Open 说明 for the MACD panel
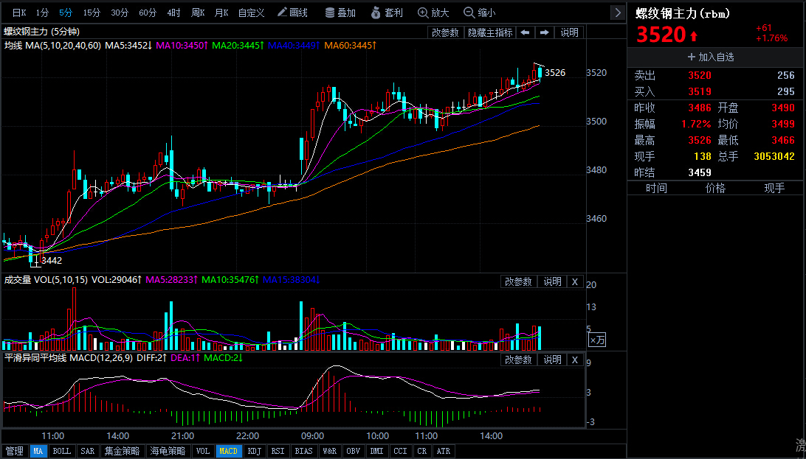 552,360
